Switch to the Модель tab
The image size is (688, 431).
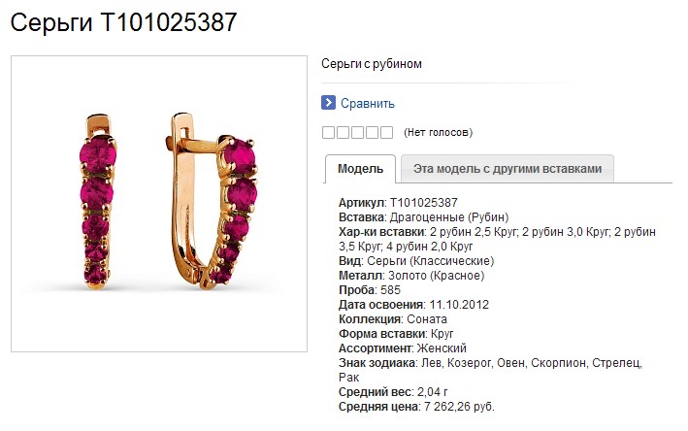click(x=360, y=169)
